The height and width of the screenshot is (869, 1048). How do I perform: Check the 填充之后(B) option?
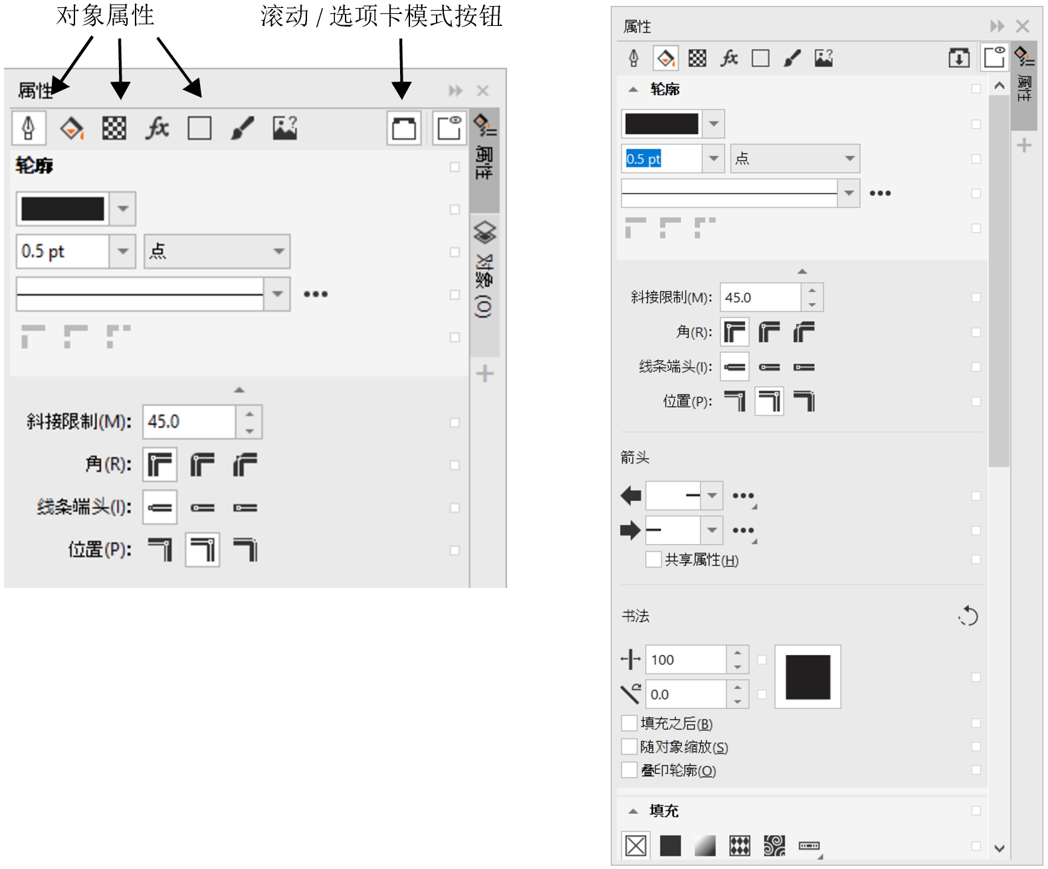[x=629, y=723]
